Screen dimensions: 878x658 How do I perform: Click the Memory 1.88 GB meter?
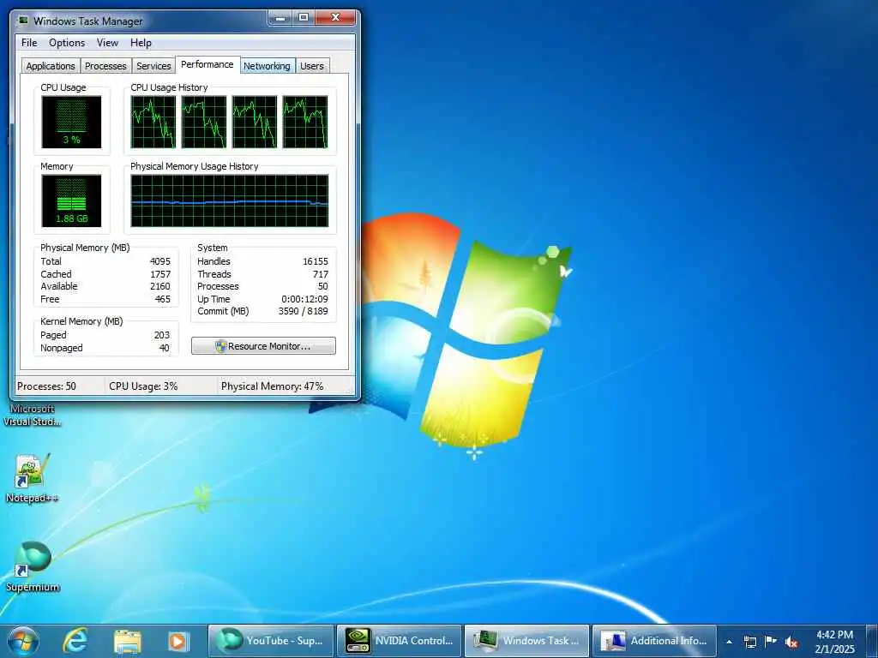point(72,200)
